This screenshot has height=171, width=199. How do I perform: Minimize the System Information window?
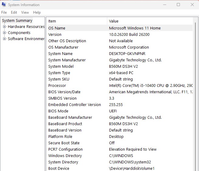[165, 5]
